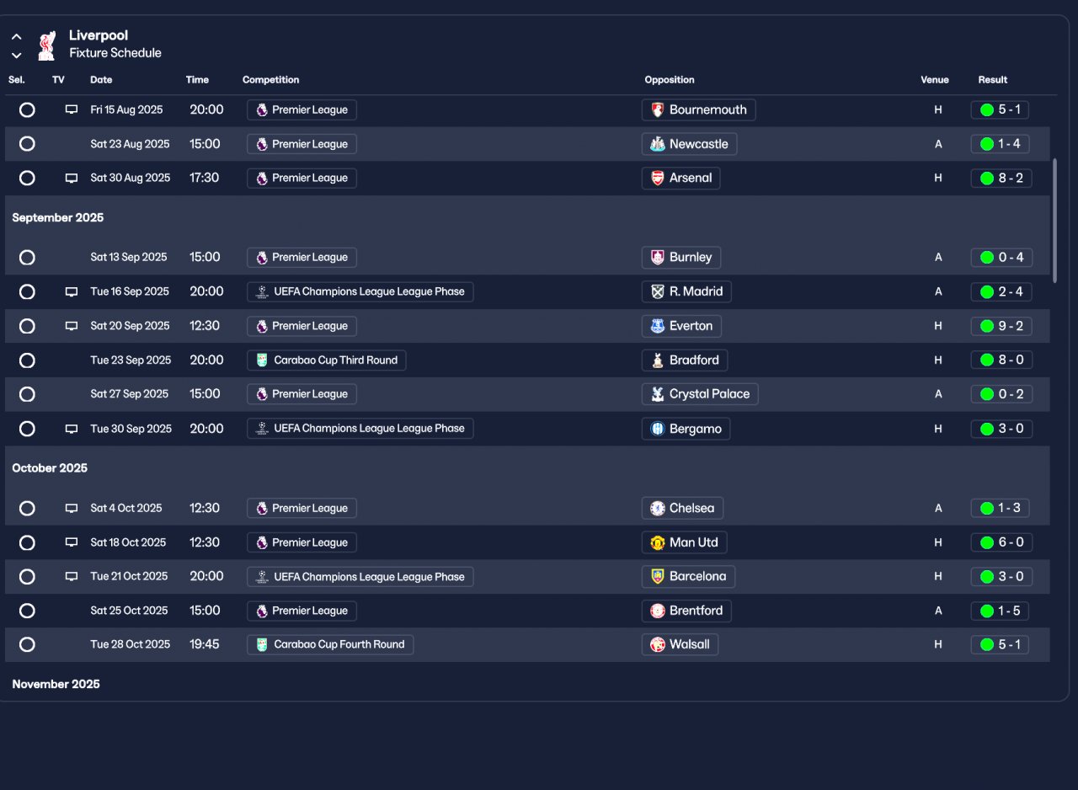Click the 19:45 kick-off time
The image size is (1078, 790).
[205, 645]
